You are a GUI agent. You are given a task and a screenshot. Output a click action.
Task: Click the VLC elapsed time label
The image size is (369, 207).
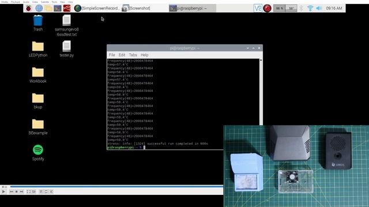5,187
